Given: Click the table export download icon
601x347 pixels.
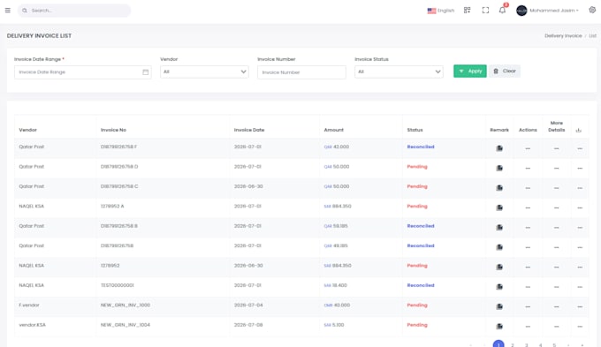Looking at the screenshot, I should (x=578, y=130).
